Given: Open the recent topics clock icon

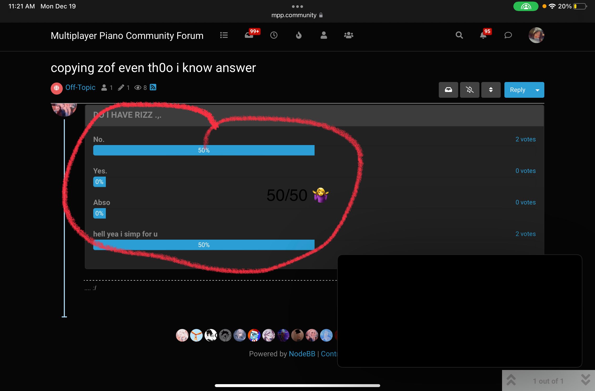Looking at the screenshot, I should pos(274,35).
